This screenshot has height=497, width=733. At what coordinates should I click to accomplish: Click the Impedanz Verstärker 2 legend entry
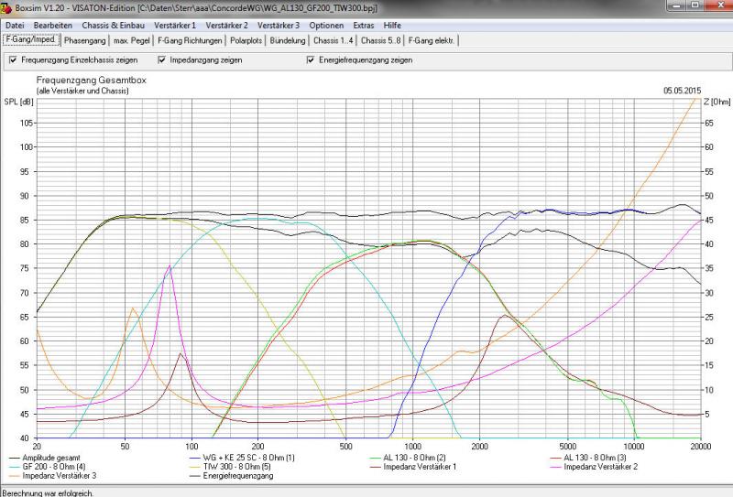click(601, 467)
